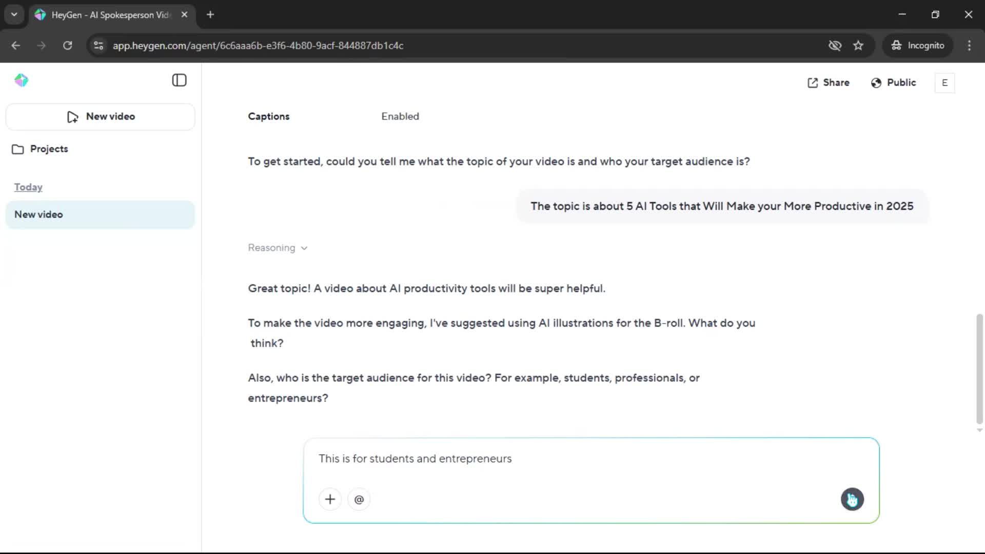This screenshot has height=554, width=985.
Task: Bookmark this page with star icon
Action: click(858, 46)
